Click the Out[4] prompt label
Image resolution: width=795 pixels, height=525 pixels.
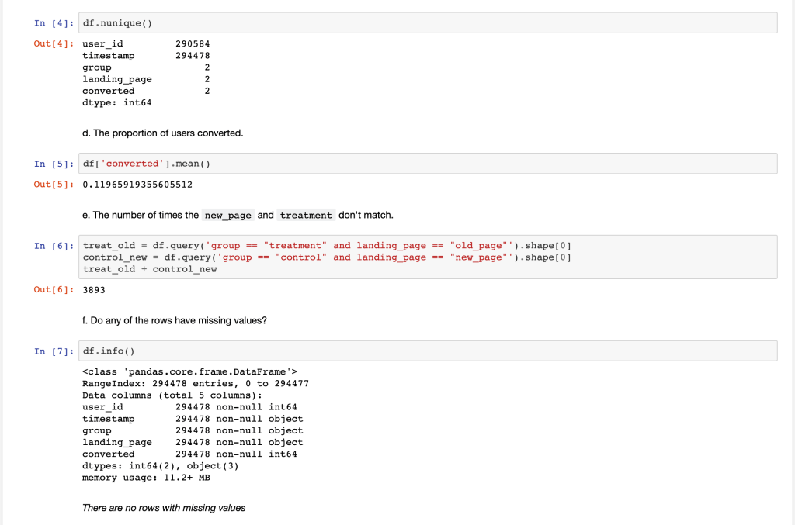[50, 44]
